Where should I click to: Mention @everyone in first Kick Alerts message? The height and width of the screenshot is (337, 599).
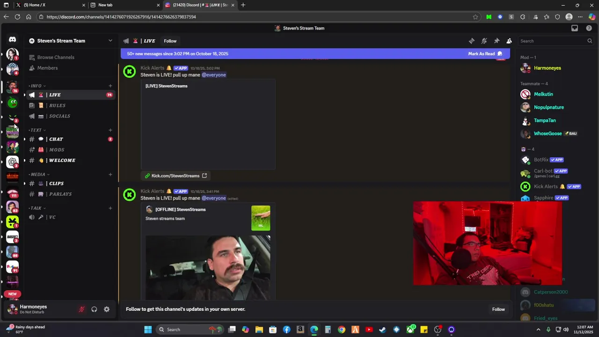pyautogui.click(x=213, y=75)
